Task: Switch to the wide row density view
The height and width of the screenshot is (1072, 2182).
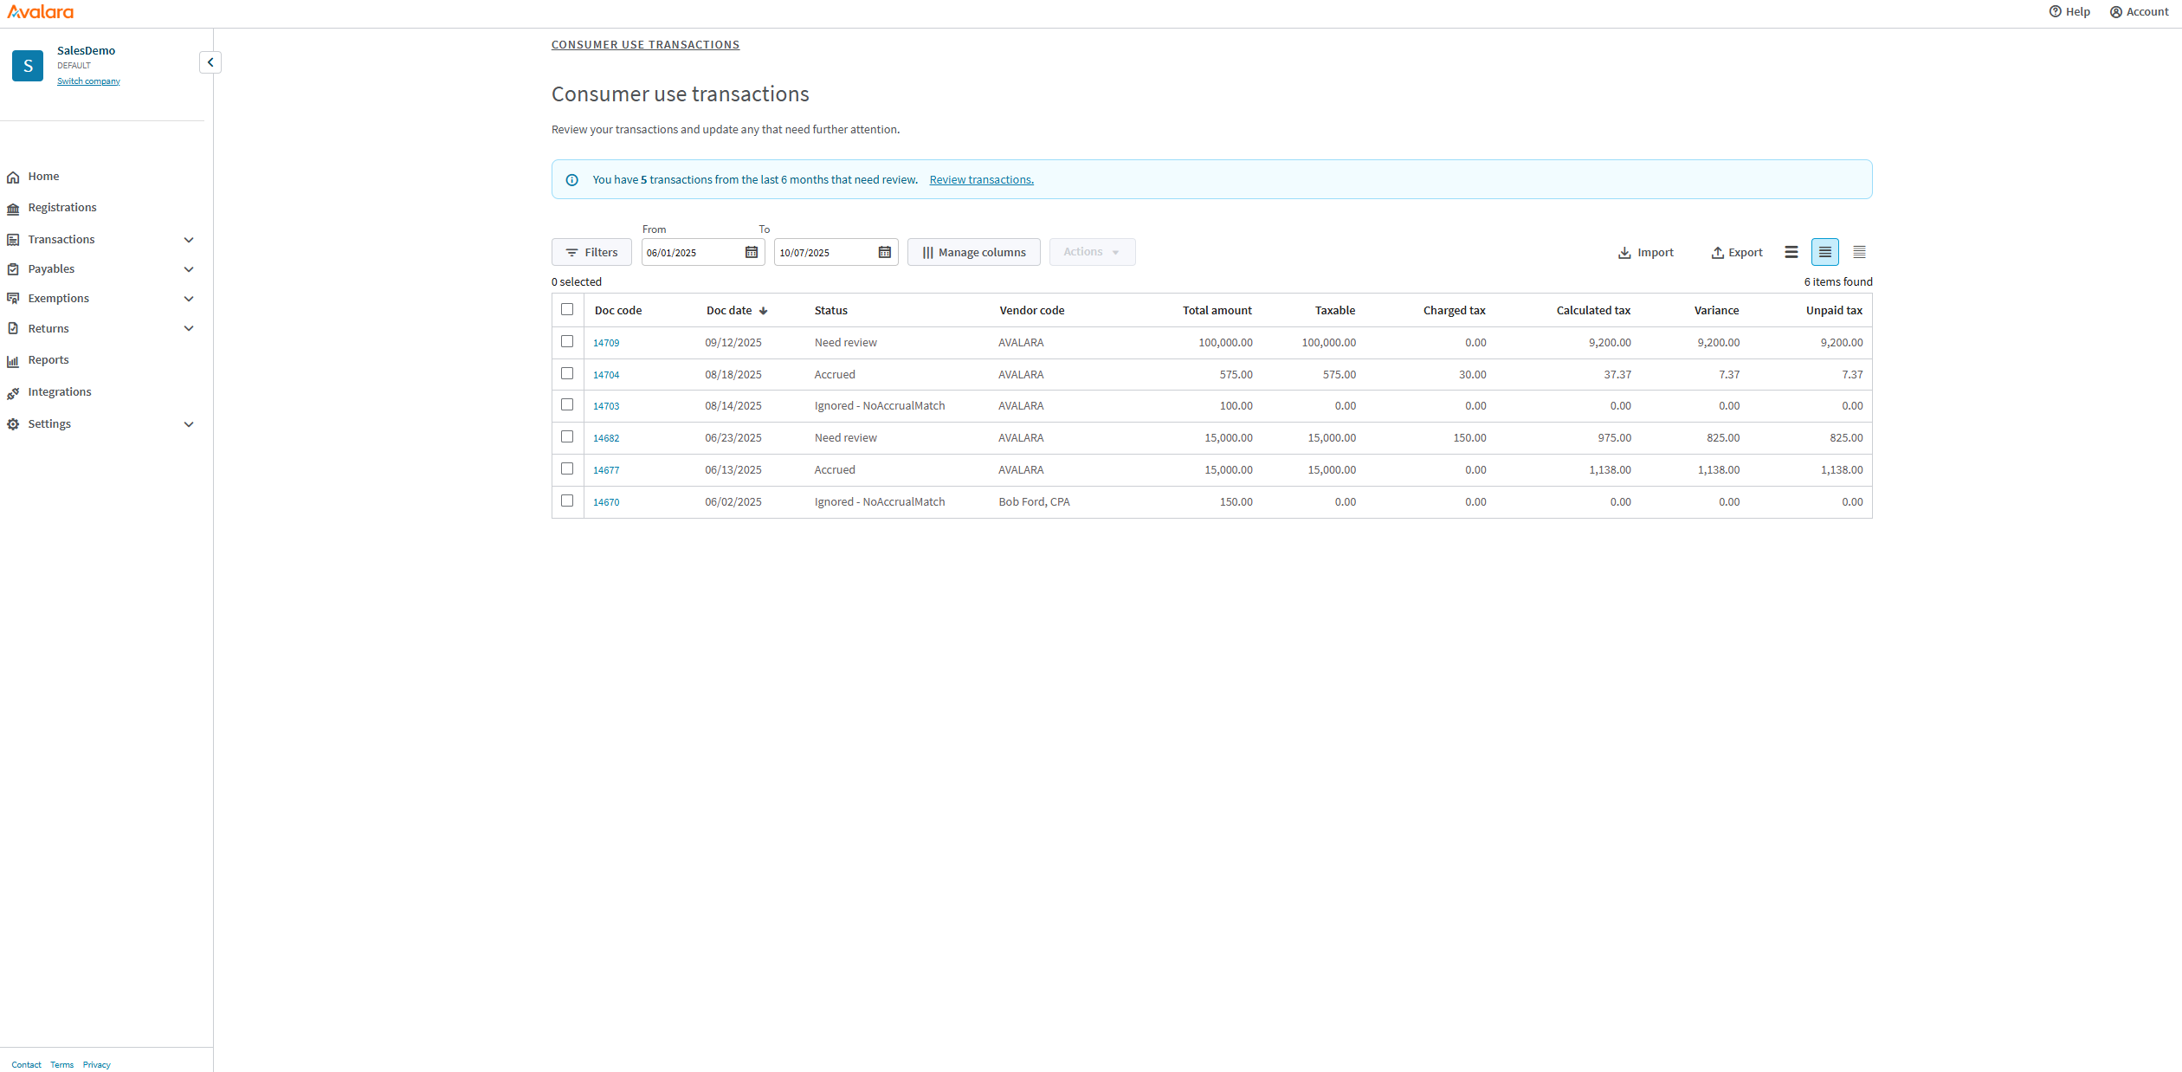Action: pos(1791,252)
